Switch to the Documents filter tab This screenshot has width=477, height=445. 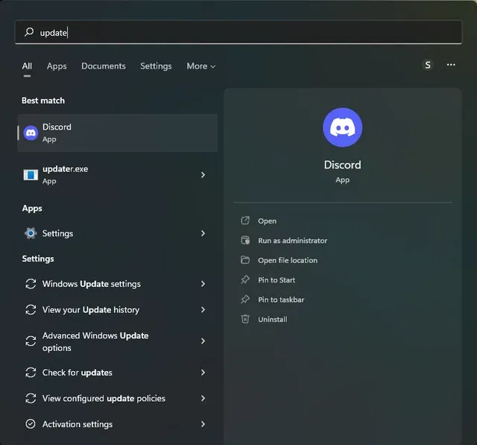click(x=104, y=66)
